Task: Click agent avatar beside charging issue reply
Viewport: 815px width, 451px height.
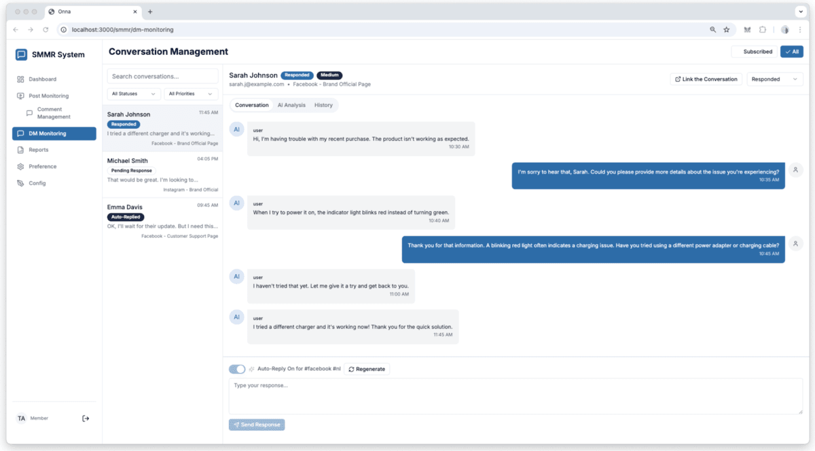Action: click(x=796, y=243)
